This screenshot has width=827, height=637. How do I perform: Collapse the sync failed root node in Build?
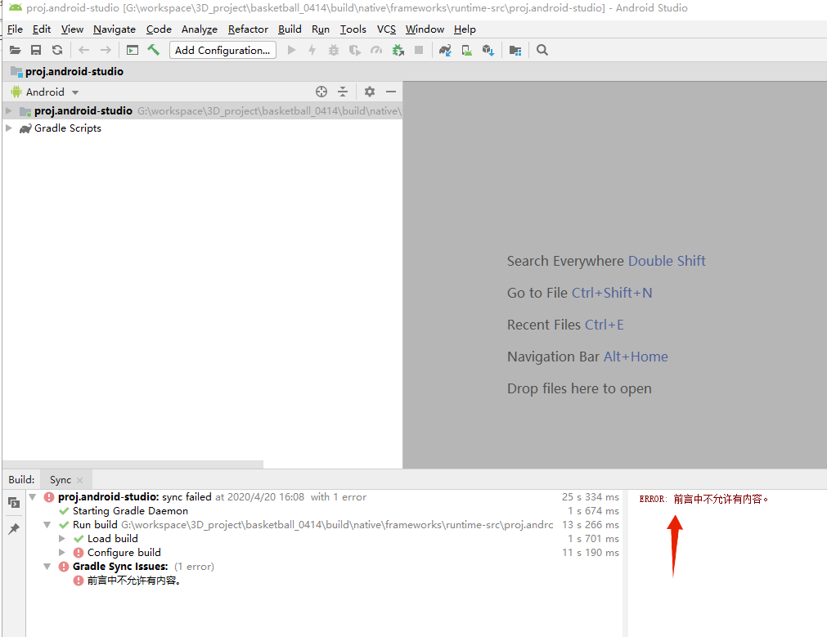(x=33, y=496)
